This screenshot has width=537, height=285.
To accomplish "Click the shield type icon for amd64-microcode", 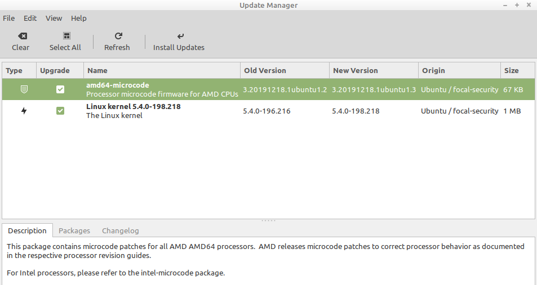I will (x=24, y=89).
